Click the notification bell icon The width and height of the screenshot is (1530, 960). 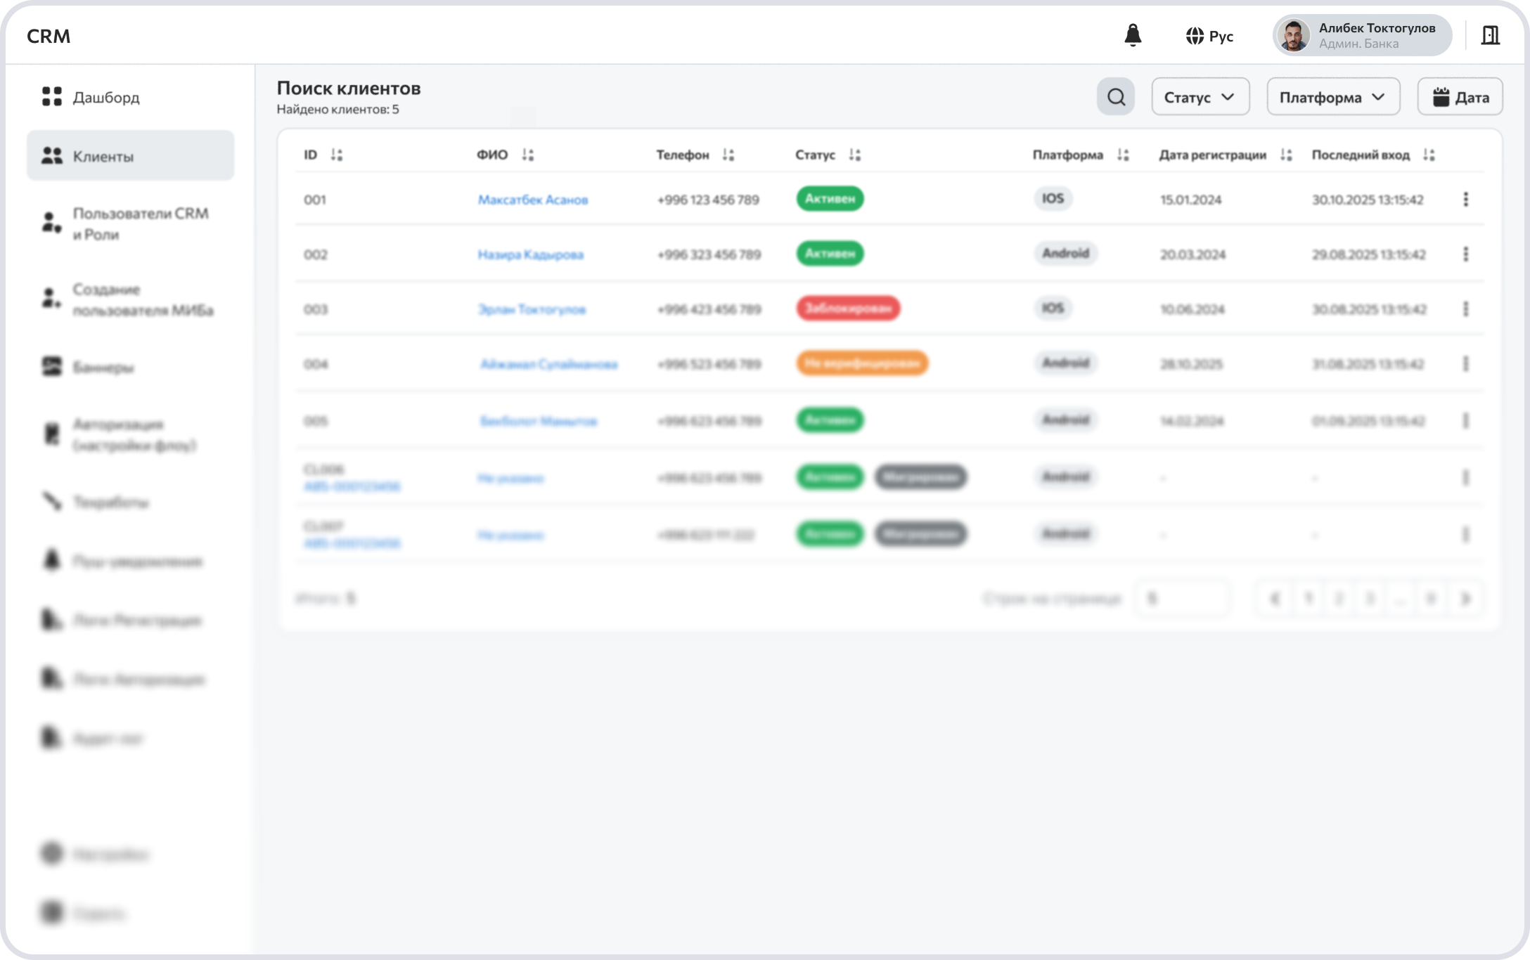click(x=1133, y=35)
